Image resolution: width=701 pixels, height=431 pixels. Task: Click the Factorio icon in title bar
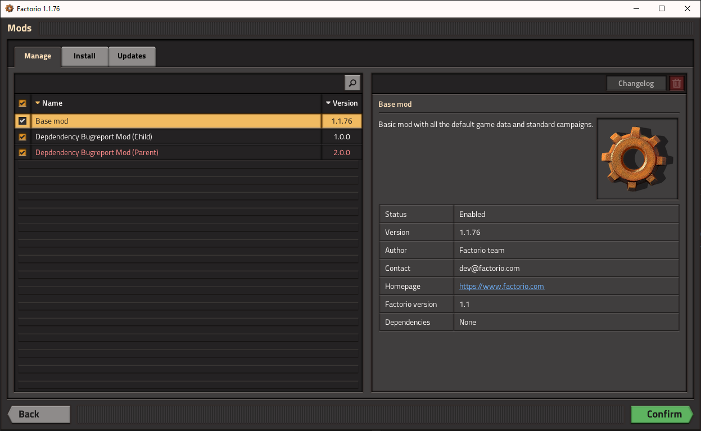9,9
